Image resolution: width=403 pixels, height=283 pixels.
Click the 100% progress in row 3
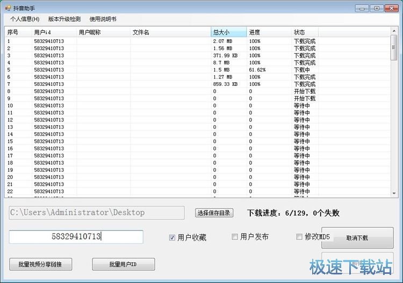(x=255, y=55)
